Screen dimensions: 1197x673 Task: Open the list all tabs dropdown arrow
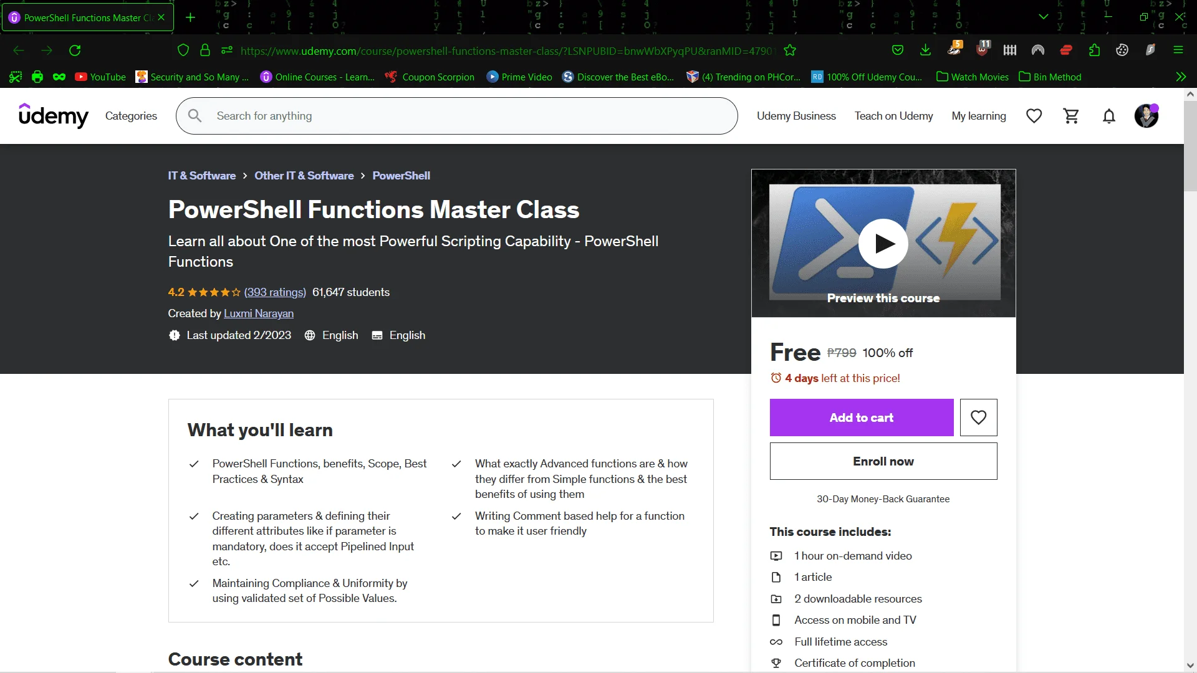(1044, 17)
